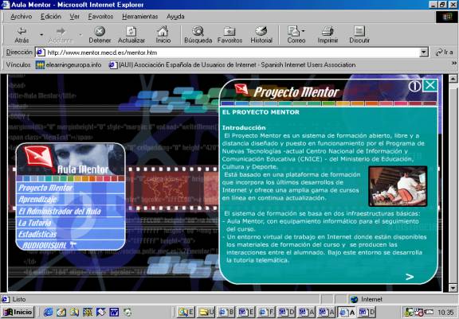Open the Edición menu
Viewport: 459px width, 319px height.
[51, 17]
